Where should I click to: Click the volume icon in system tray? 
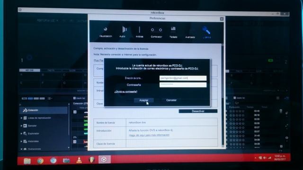click(x=265, y=158)
